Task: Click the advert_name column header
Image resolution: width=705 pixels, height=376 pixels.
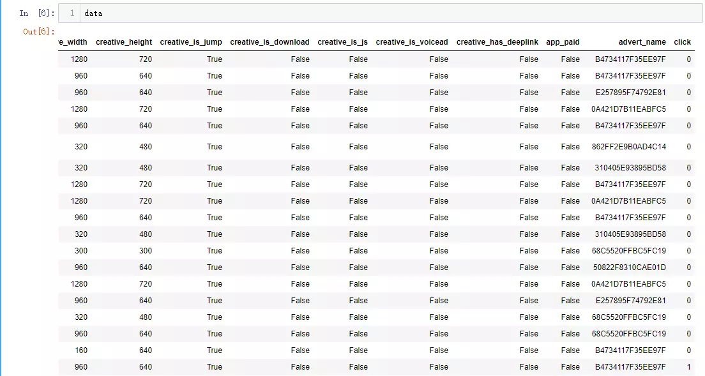Action: (642, 41)
